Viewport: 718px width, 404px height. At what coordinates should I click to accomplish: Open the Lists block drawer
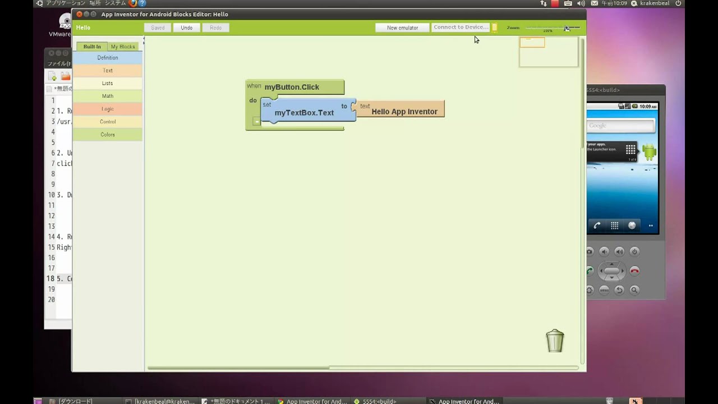(108, 83)
